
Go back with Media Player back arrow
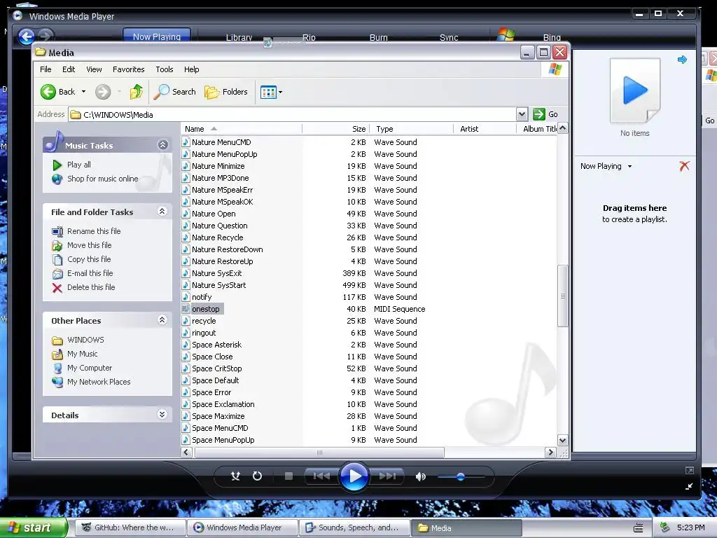(26, 36)
